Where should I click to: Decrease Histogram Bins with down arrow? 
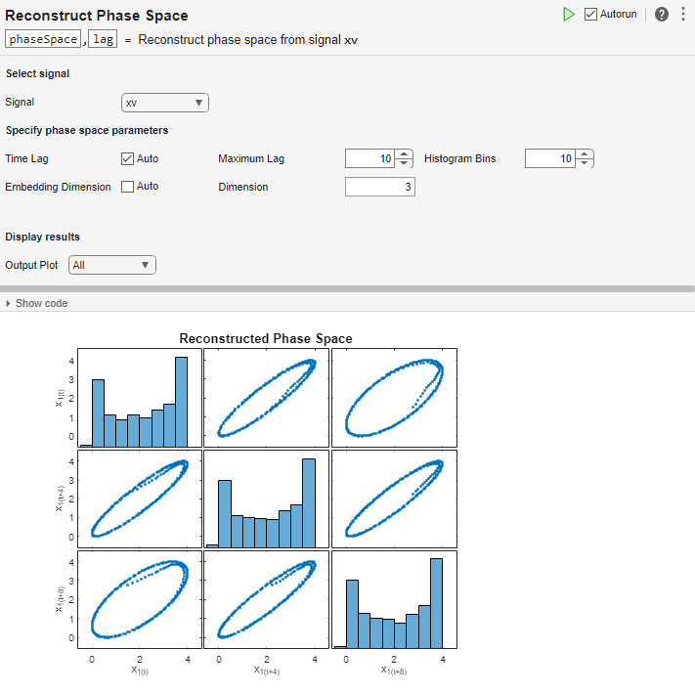(585, 163)
